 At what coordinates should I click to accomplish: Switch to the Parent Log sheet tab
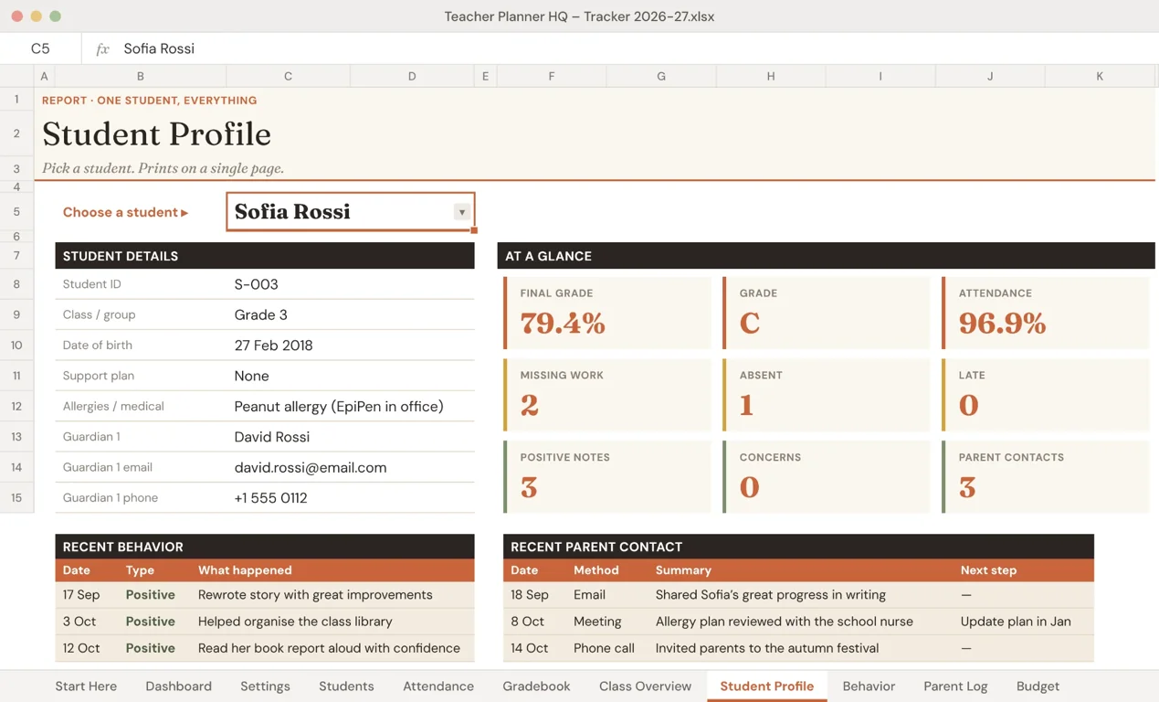point(955,686)
